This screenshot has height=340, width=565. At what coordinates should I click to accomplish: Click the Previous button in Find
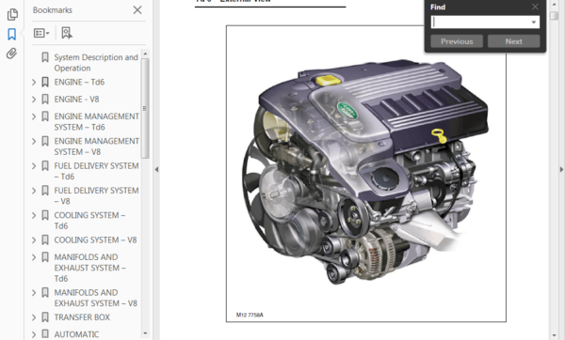457,41
